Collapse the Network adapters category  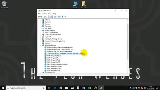pos(41,45)
